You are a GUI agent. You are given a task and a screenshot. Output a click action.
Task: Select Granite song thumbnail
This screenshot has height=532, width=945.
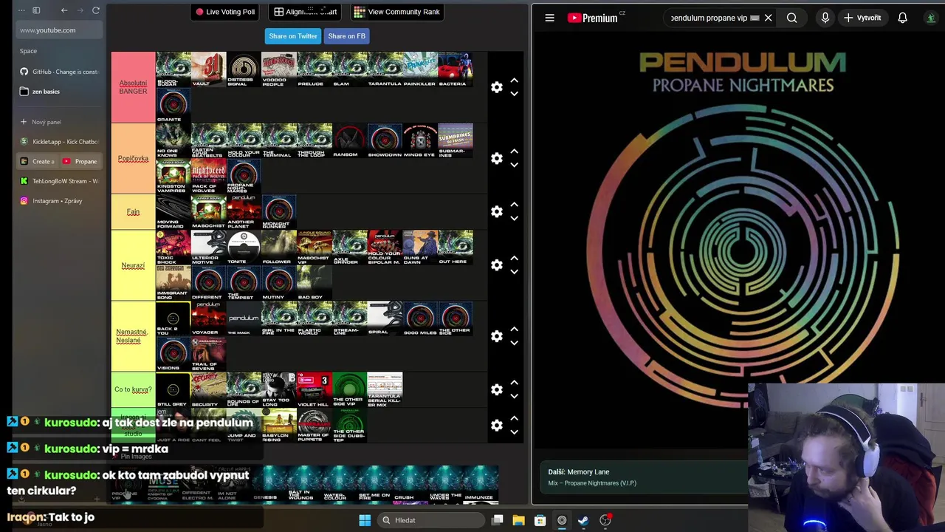coord(173,105)
